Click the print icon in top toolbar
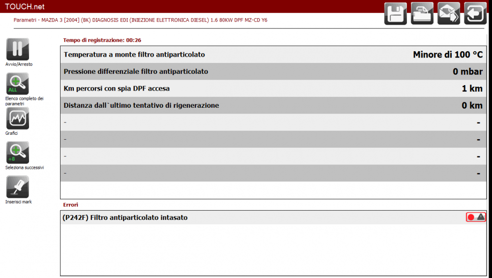The image size is (492, 278). (422, 13)
